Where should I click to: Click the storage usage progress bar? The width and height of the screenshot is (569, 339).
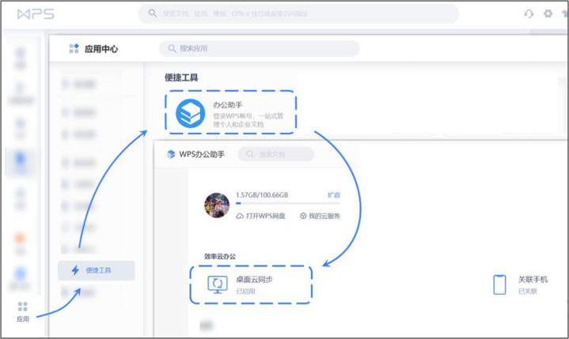288,204
